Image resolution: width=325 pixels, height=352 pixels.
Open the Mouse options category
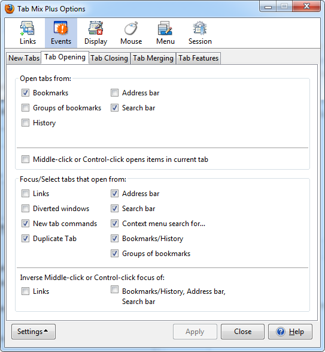pos(131,33)
